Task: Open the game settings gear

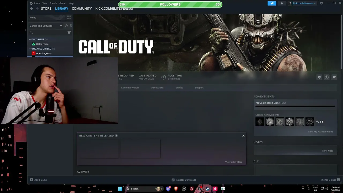Action: click(319, 77)
